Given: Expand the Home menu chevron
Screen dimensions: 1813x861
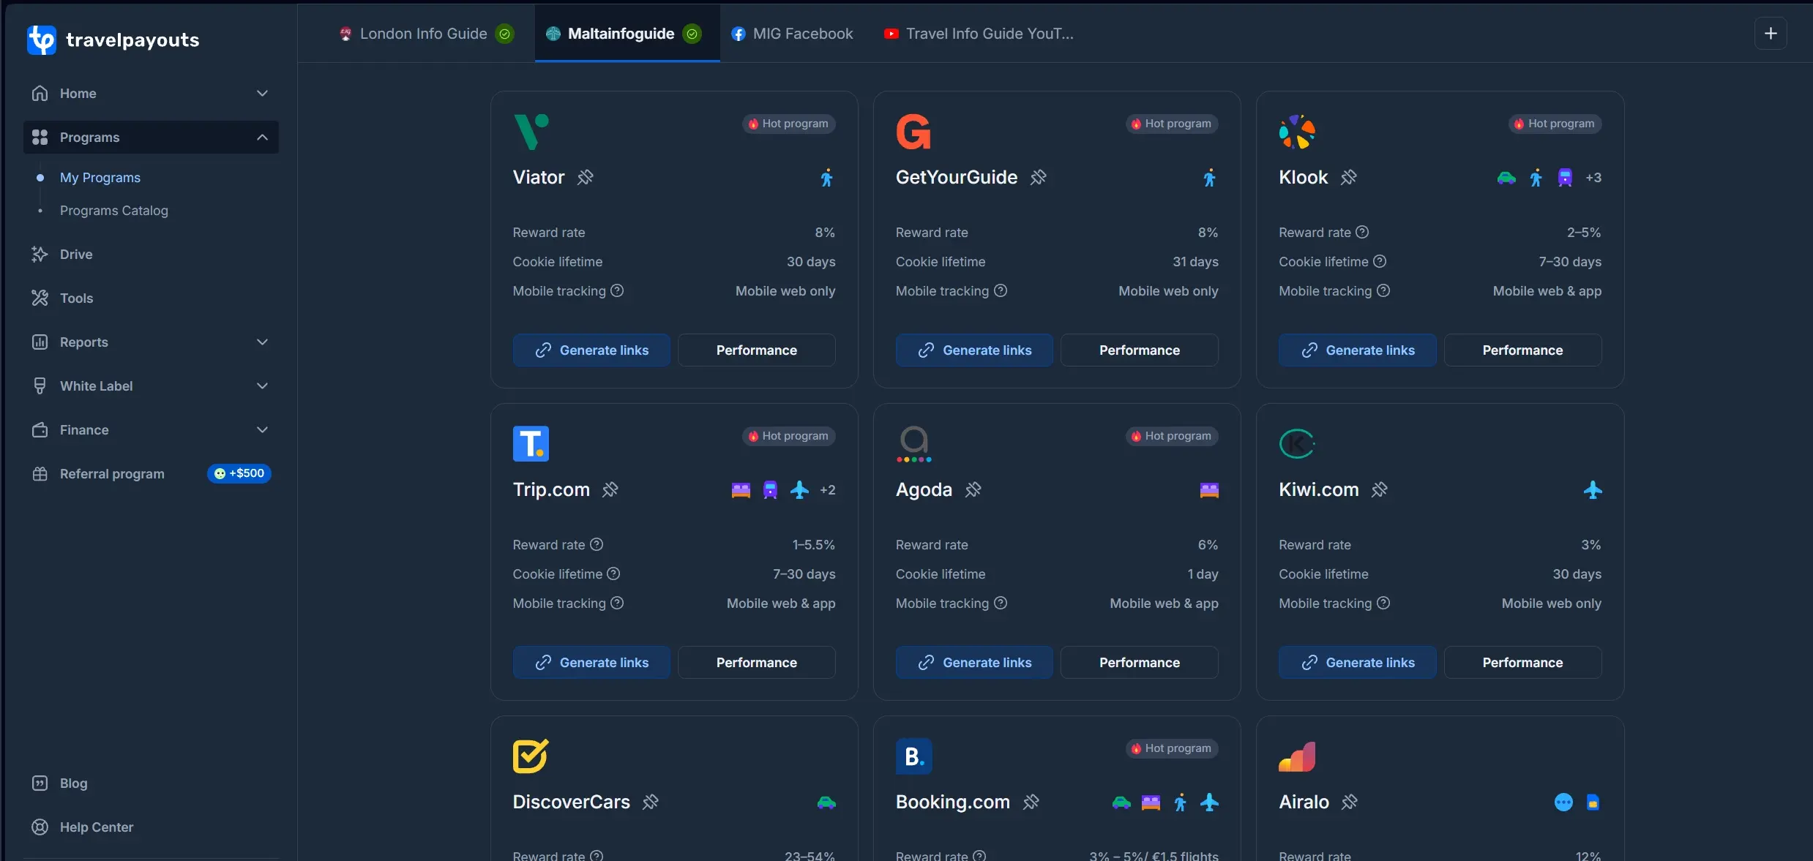Looking at the screenshot, I should tap(262, 94).
